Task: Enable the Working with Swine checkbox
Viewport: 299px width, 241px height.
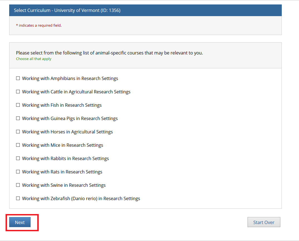Action: (x=18, y=185)
